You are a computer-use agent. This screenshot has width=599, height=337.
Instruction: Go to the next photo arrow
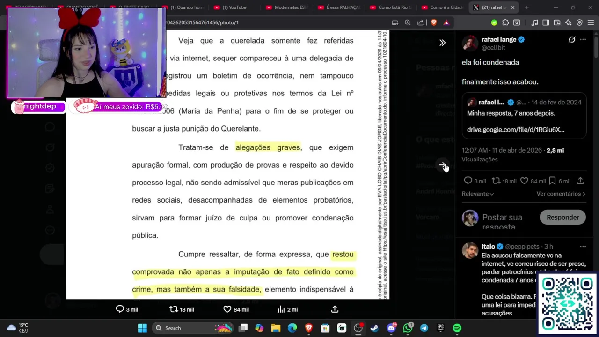pos(442,165)
